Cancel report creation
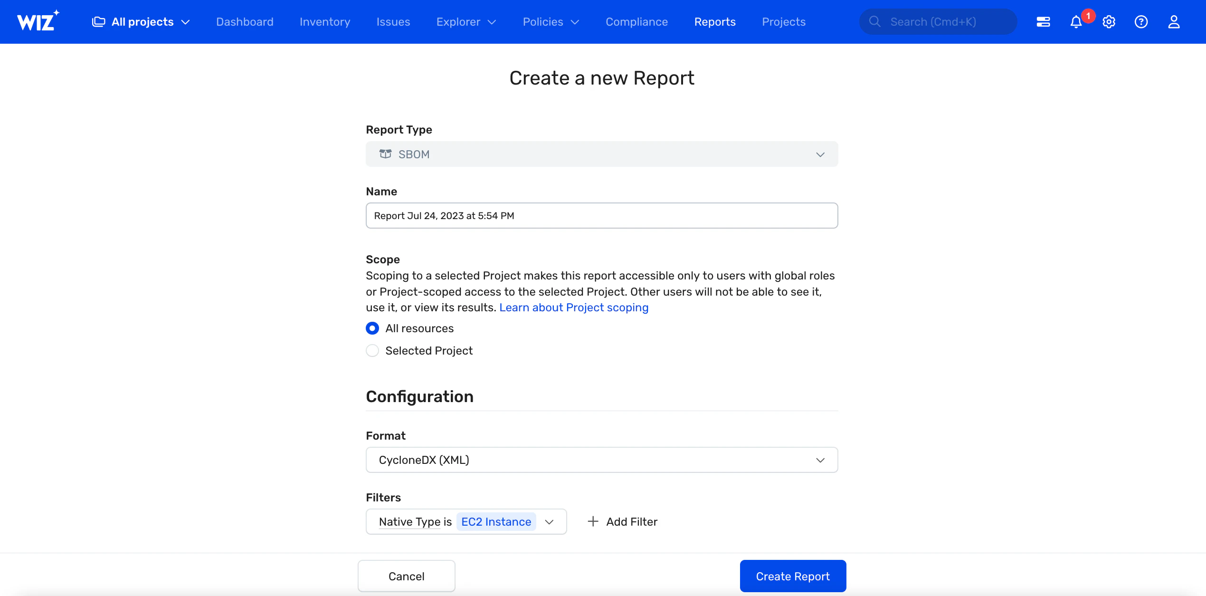This screenshot has width=1206, height=596. pos(406,576)
